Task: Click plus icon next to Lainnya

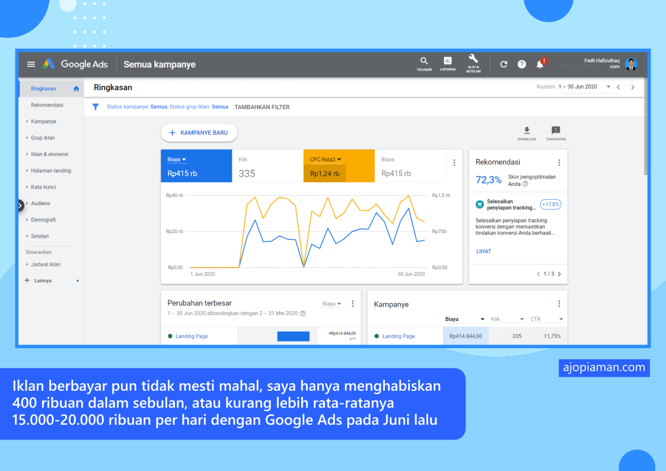Action: 27,281
